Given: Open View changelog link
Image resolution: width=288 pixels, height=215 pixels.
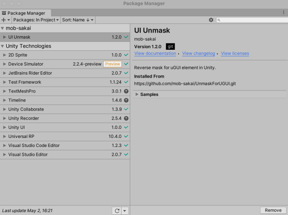Looking at the screenshot, I should point(198,53).
